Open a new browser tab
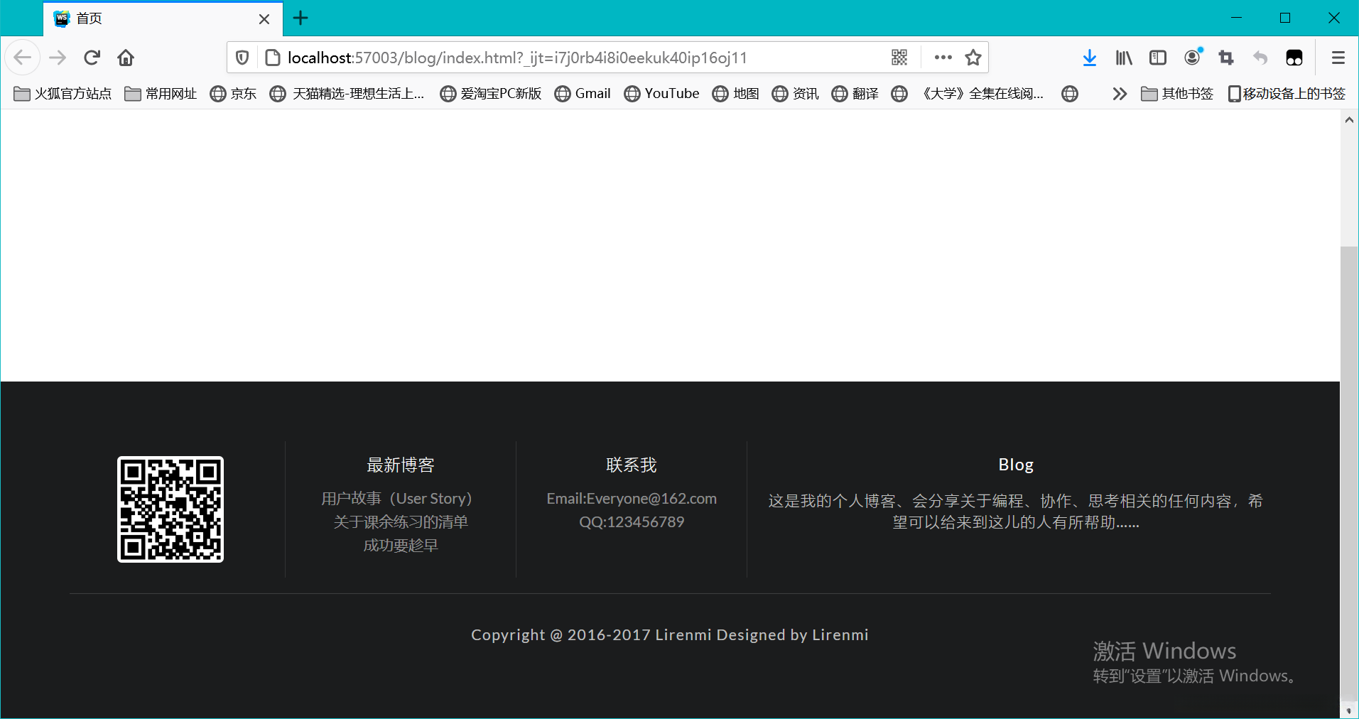 click(x=301, y=18)
